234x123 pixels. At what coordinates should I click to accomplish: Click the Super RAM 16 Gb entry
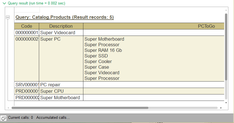[x=103, y=50]
